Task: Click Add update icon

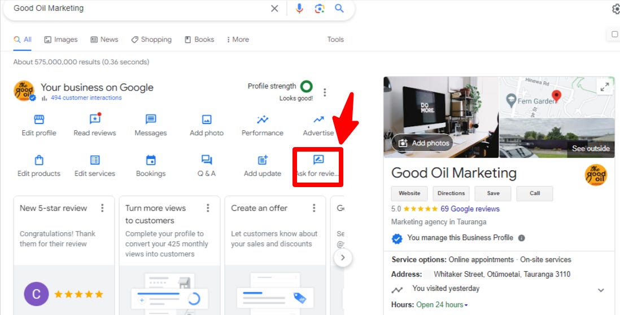Action: click(x=263, y=160)
